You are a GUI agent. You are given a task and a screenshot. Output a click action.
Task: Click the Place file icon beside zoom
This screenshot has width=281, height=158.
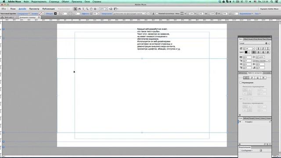(111, 9)
